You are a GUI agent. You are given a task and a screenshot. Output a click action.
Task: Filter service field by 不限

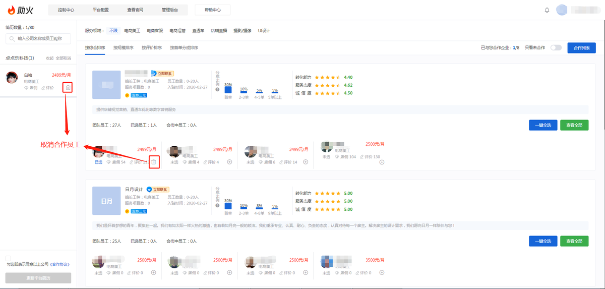coord(113,31)
